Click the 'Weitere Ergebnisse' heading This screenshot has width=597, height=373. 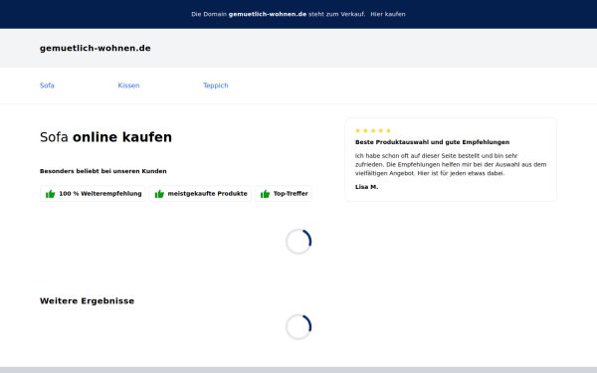coord(88,301)
